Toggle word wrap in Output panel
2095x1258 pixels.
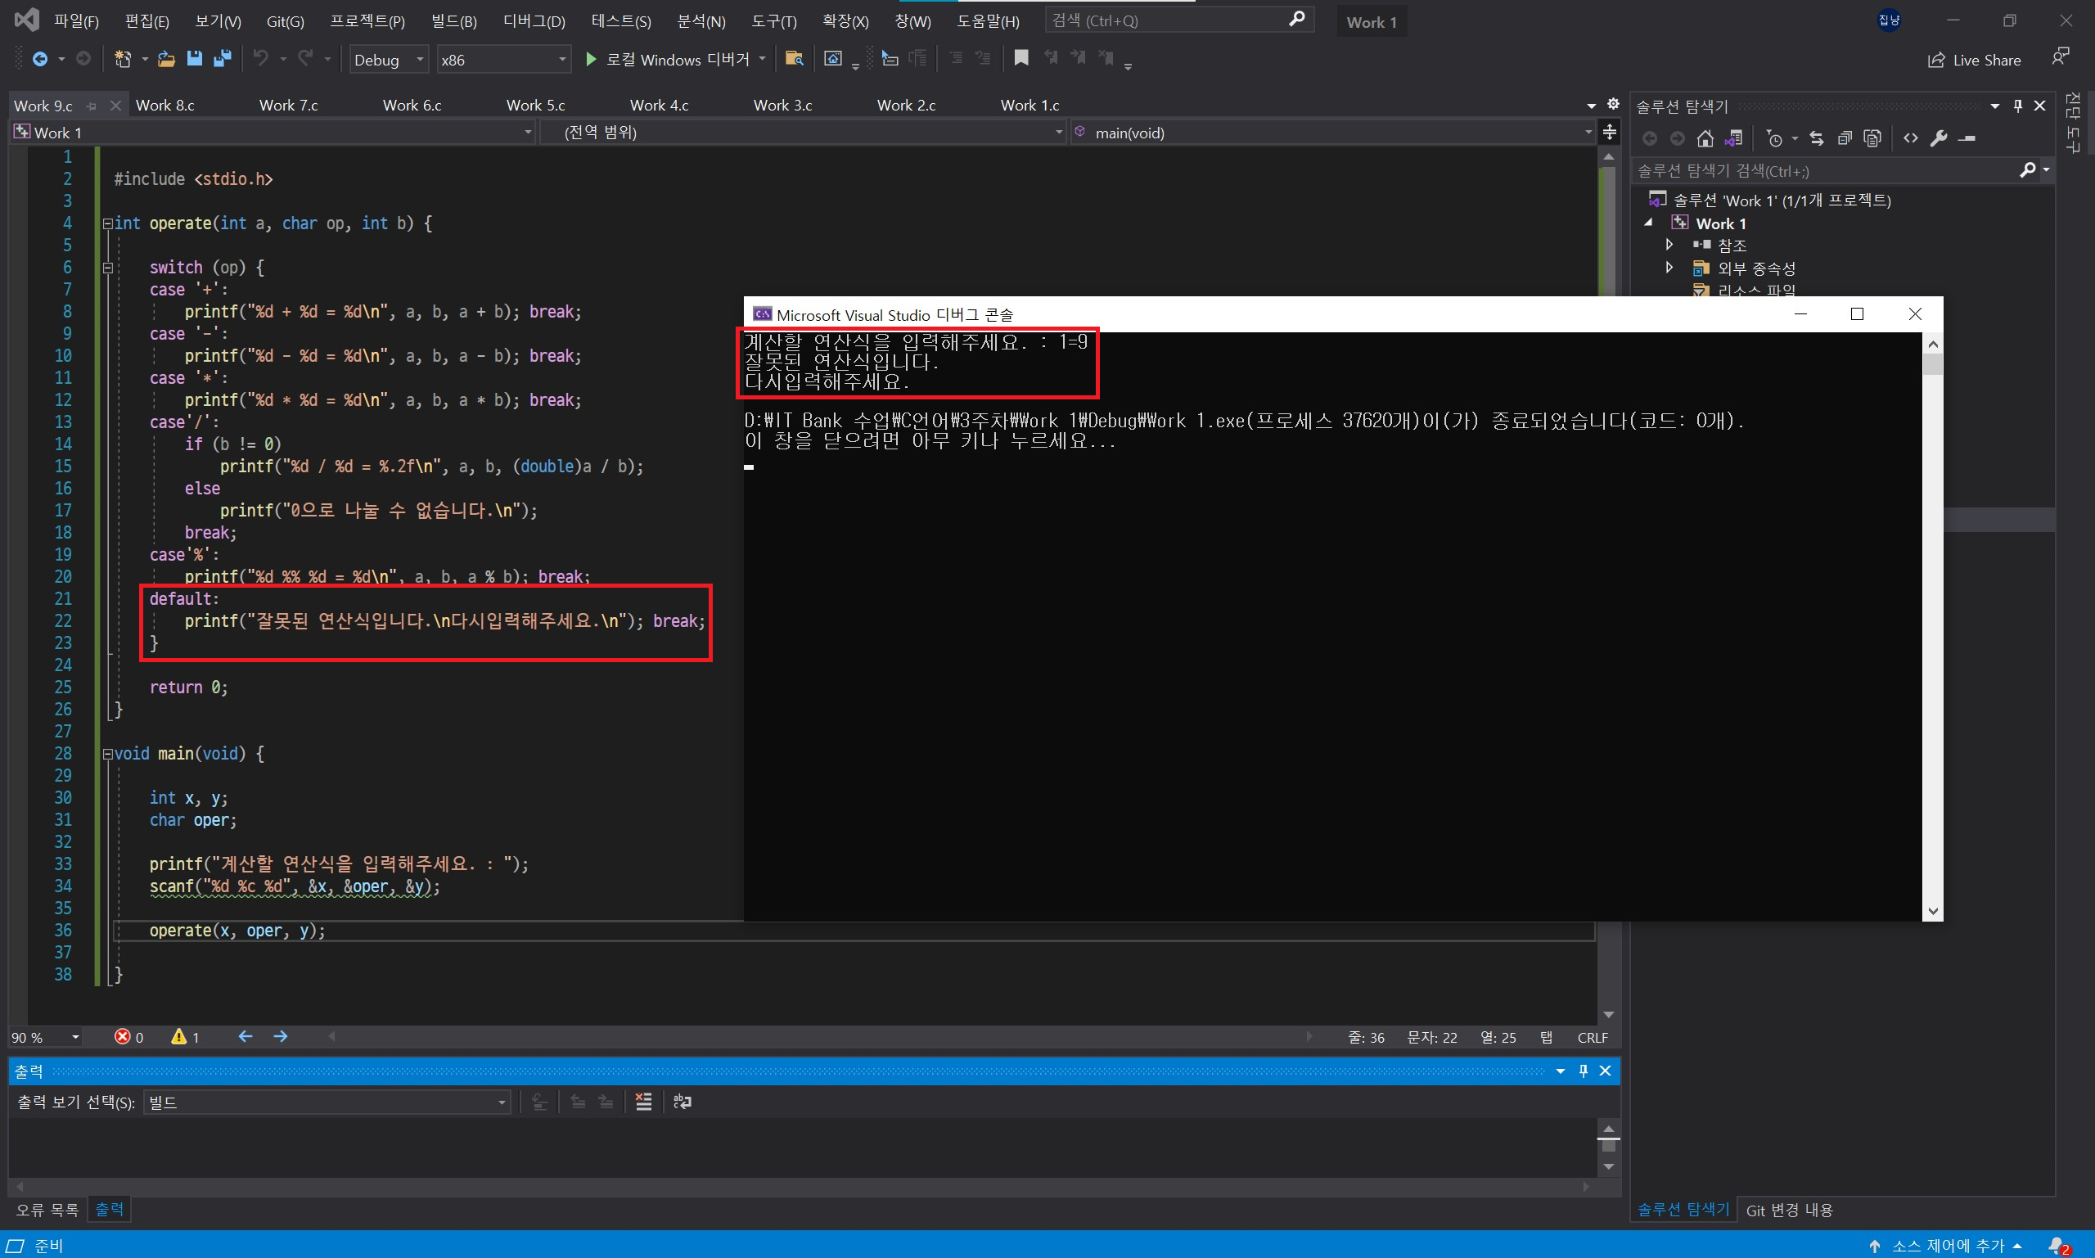(683, 1101)
